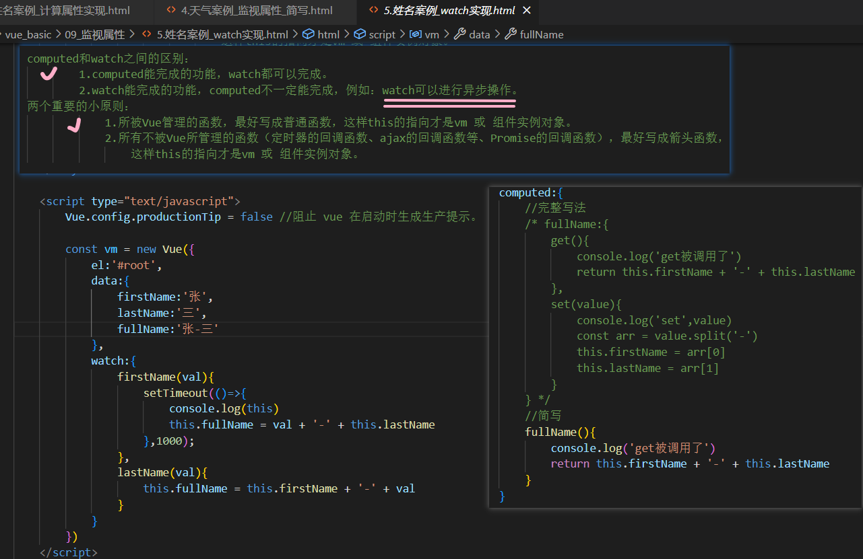Open the vm breadcrumb symbol

[432, 34]
